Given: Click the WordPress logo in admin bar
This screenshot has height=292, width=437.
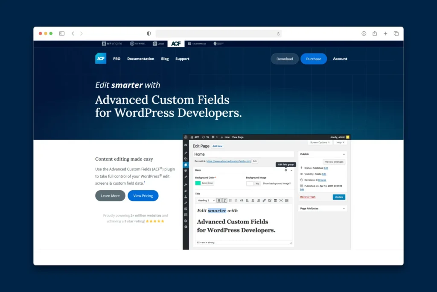Looking at the screenshot, I should point(186,137).
